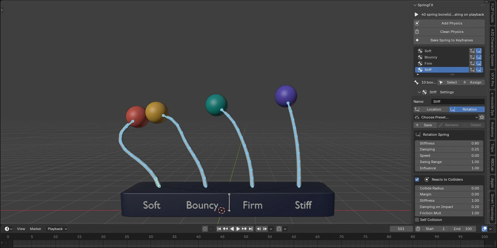Image resolution: width=497 pixels, height=248 pixels.
Task: Open the timeline View menu
Action: 21,229
